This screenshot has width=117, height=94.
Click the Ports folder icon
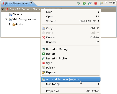pyautogui.click(x=14, y=24)
